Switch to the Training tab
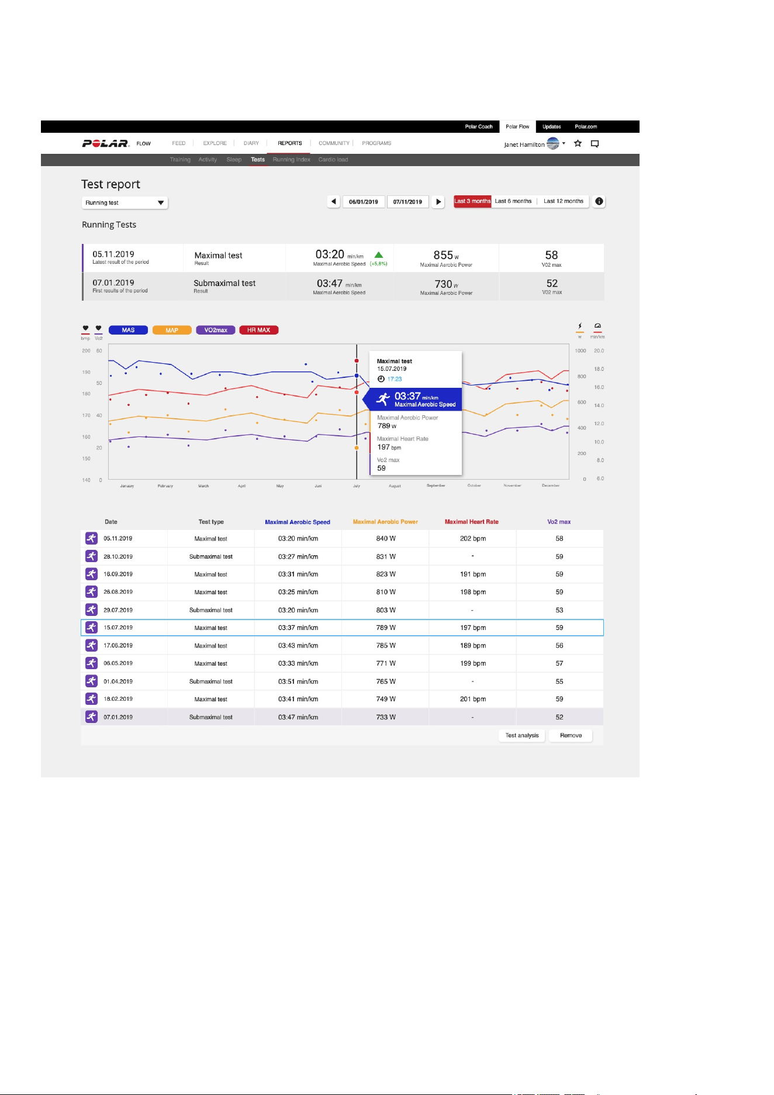This screenshot has height=1095, width=774. pos(180,160)
